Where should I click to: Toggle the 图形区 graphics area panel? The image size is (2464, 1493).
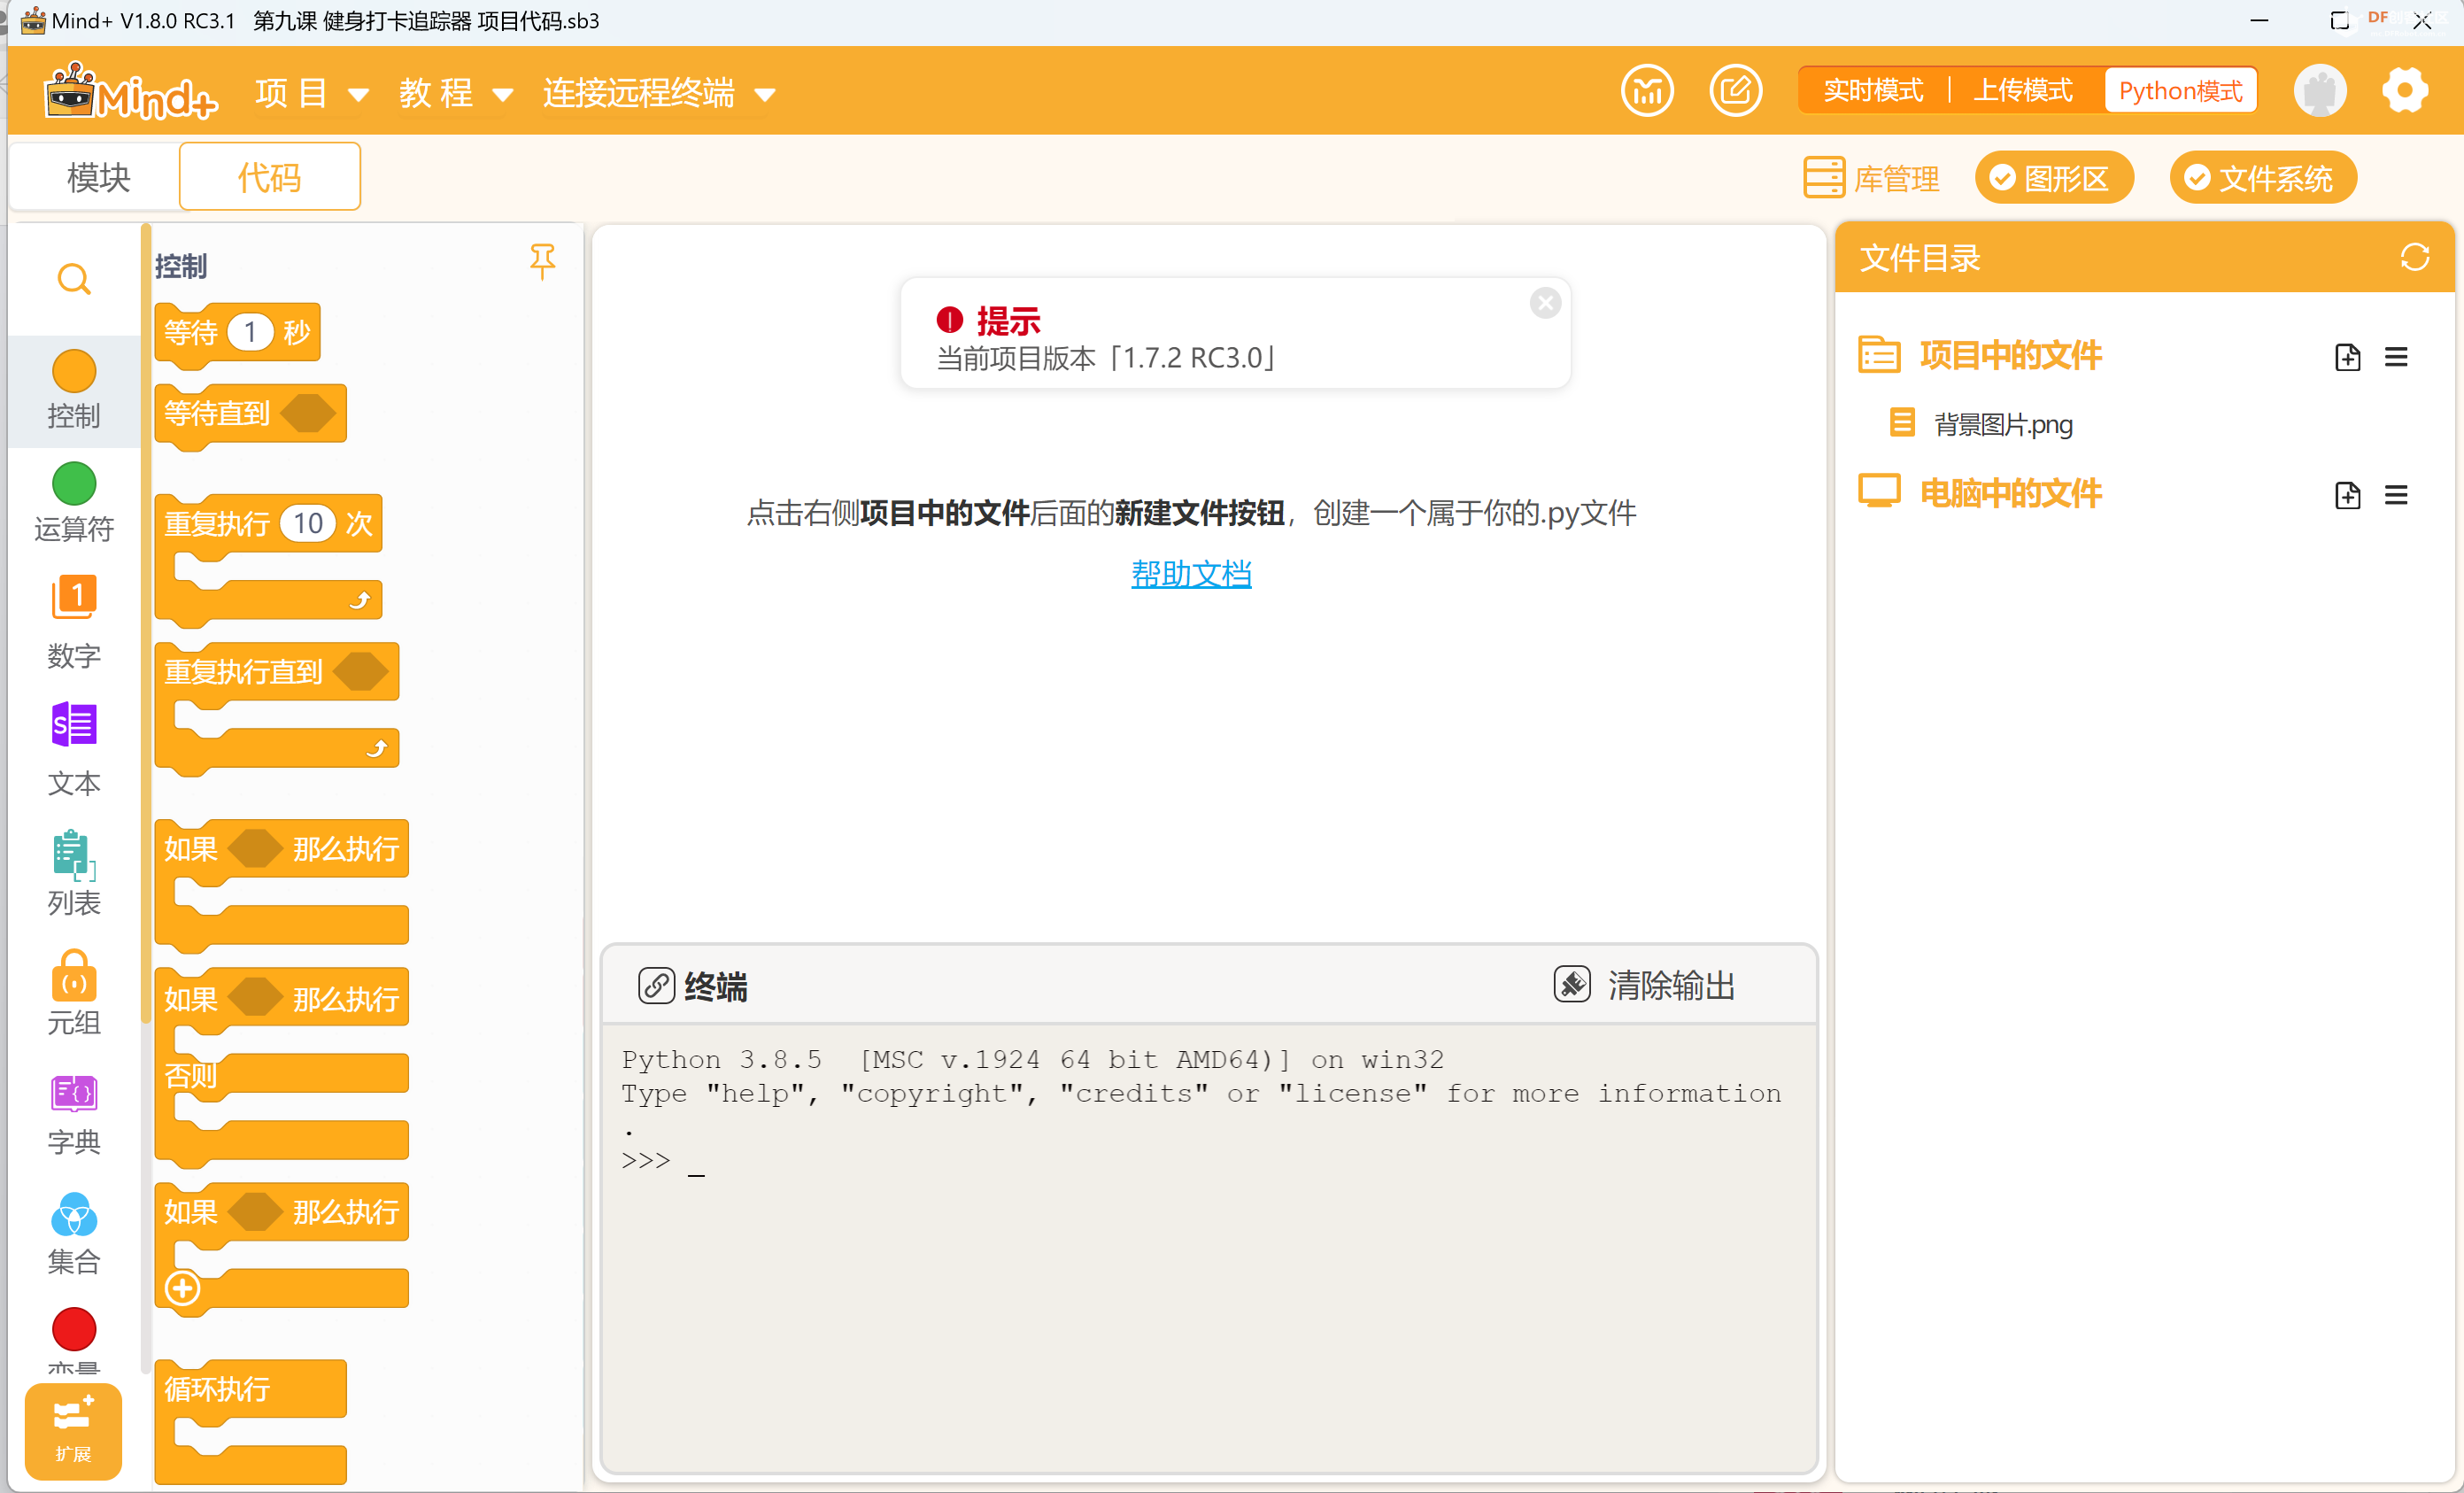(2053, 178)
